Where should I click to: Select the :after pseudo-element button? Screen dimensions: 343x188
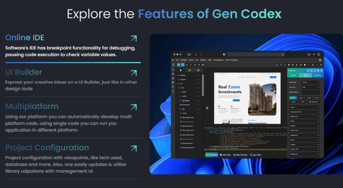pyautogui.click(x=302, y=102)
